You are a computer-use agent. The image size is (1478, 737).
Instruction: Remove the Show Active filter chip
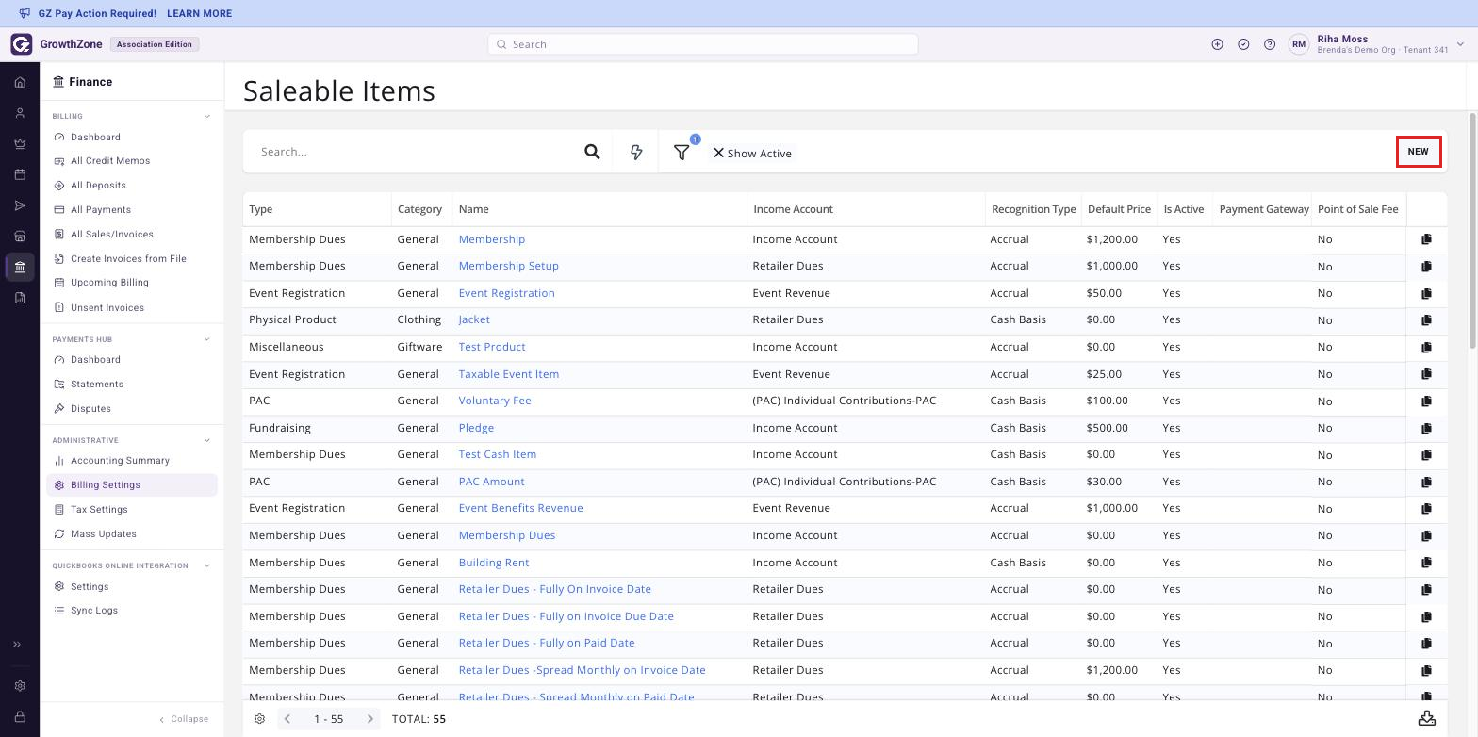point(718,153)
